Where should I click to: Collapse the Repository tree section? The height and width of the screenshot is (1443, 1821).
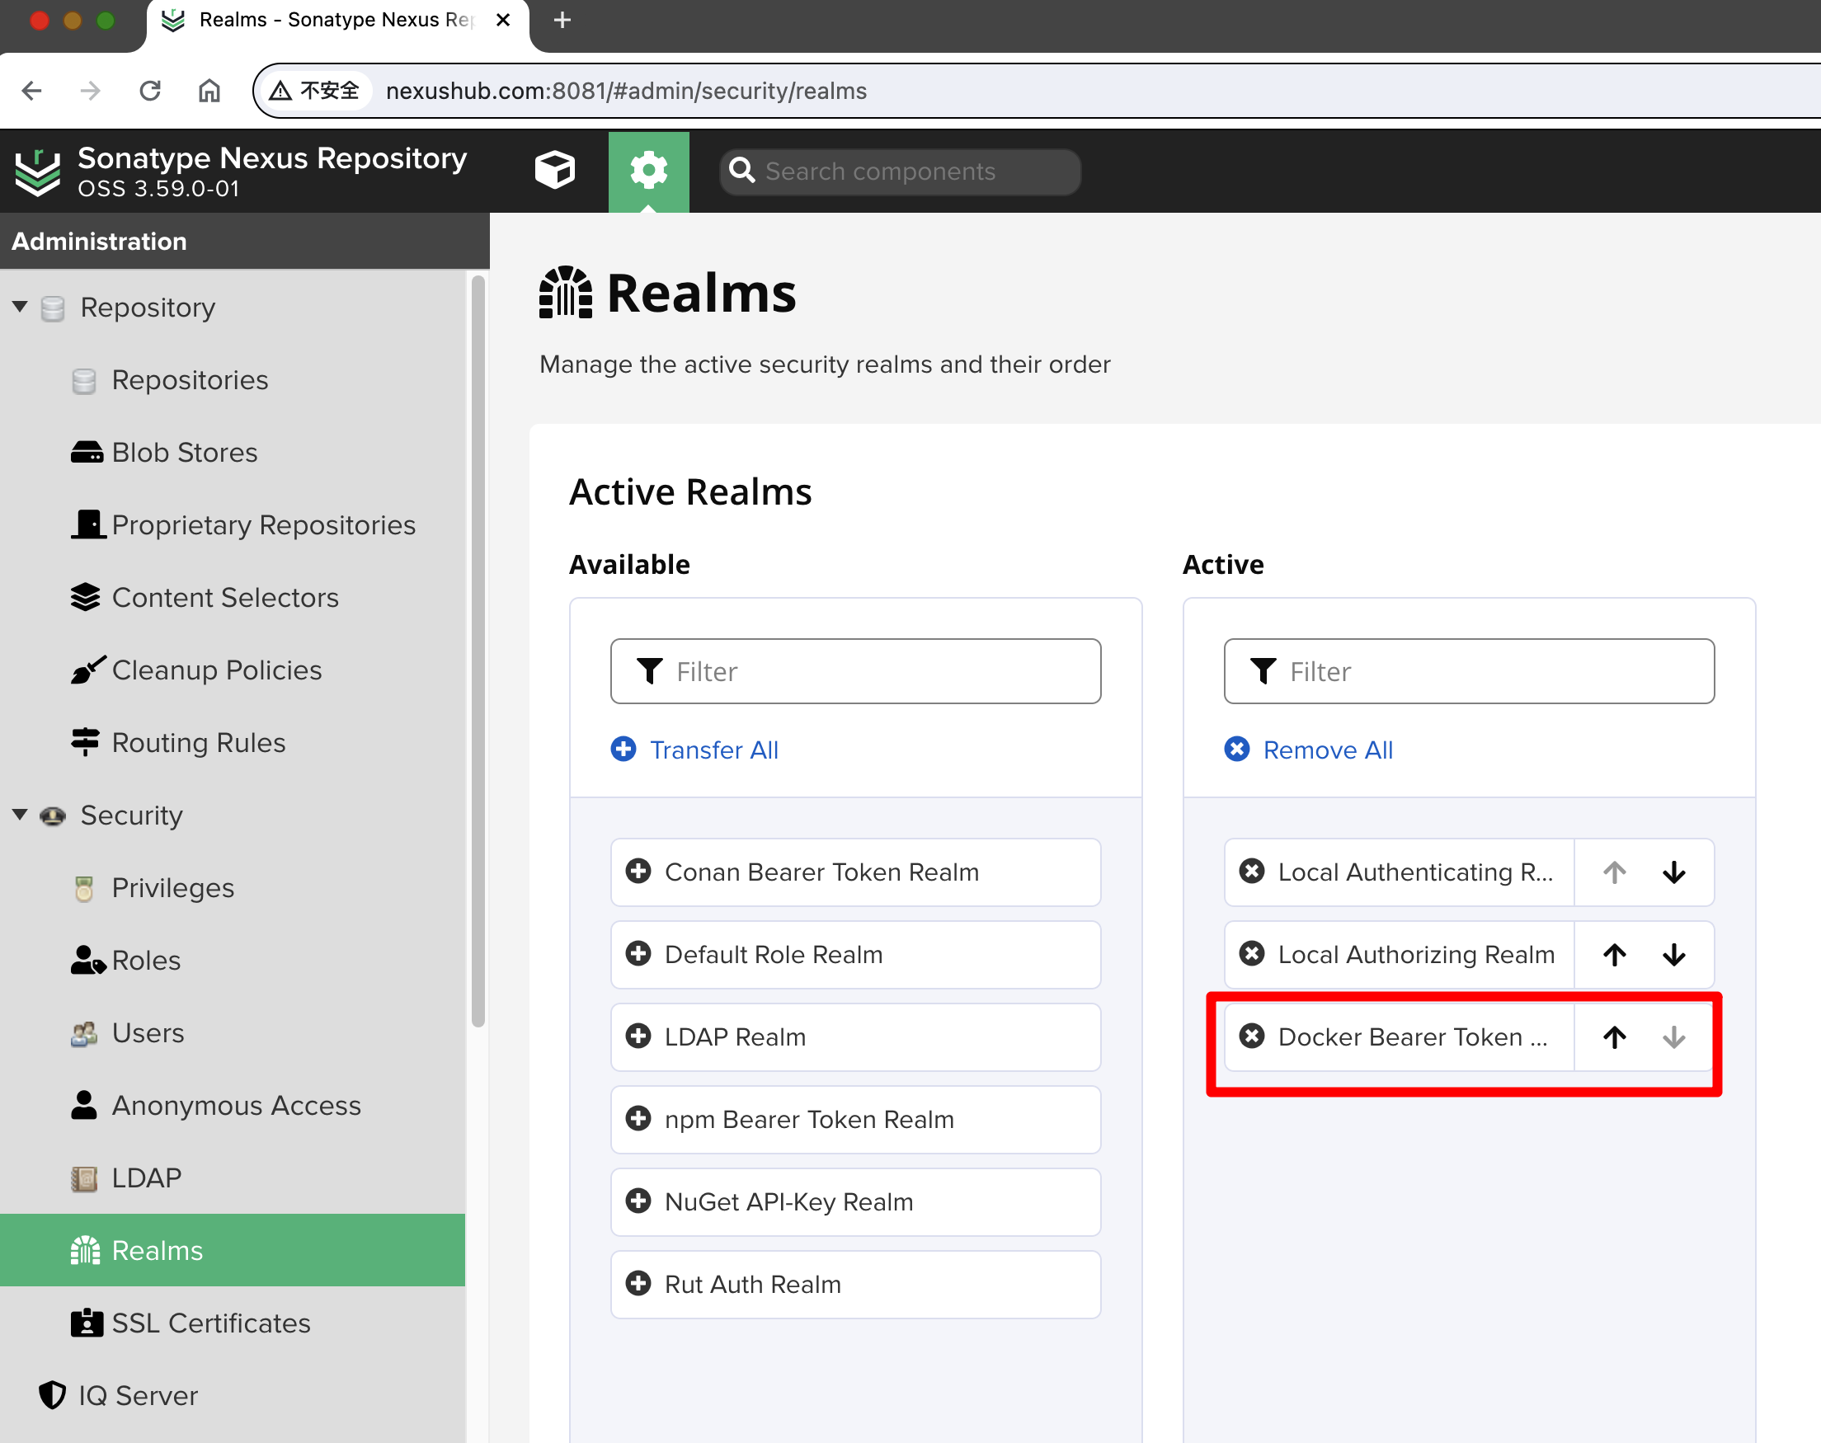[21, 307]
